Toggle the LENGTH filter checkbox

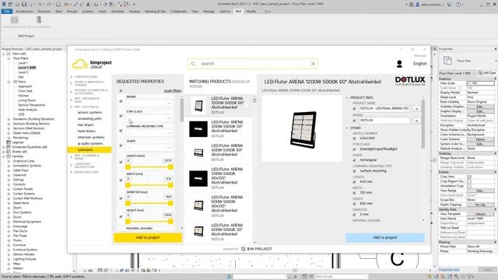(121, 162)
